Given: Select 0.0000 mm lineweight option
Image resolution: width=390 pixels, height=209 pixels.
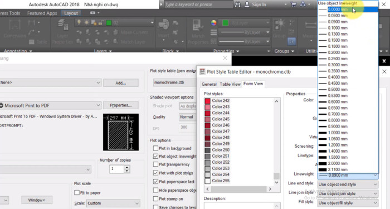Looking at the screenshot, I should point(348,9).
